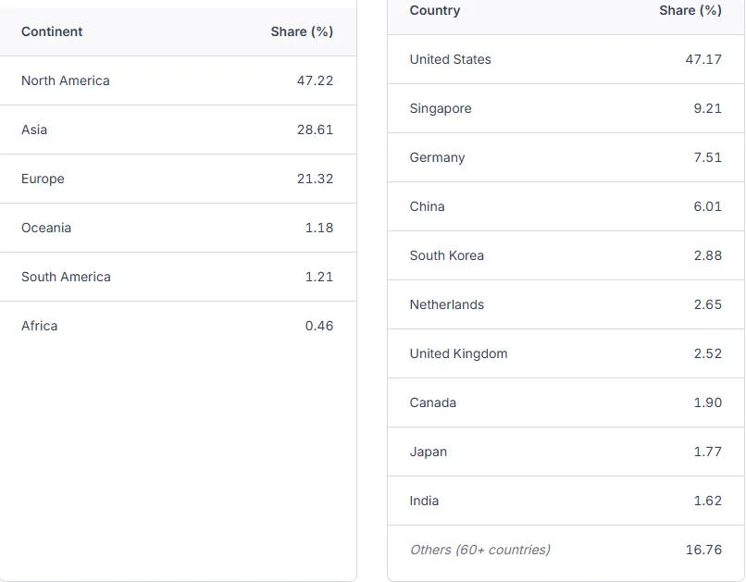Select the South Korea row
This screenshot has height=582, width=746.
click(447, 255)
